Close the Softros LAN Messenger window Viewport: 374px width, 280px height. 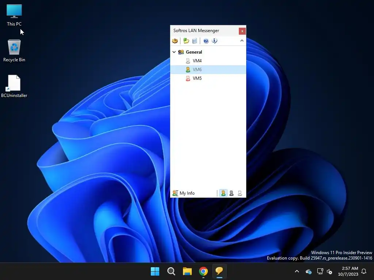pyautogui.click(x=242, y=31)
